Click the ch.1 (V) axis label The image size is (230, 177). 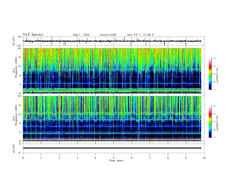(x=14, y=41)
